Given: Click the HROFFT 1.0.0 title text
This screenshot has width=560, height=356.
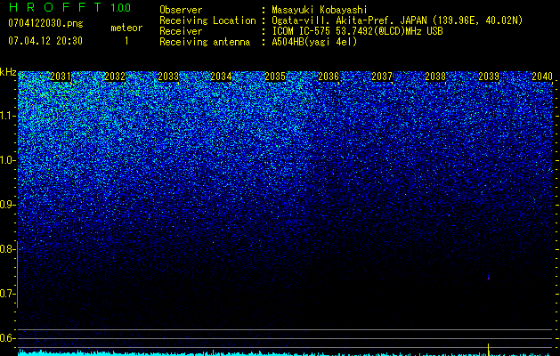Looking at the screenshot, I should (69, 7).
